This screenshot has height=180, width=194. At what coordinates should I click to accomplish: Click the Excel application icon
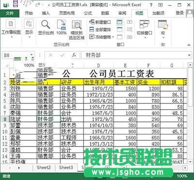click(x=6, y=5)
